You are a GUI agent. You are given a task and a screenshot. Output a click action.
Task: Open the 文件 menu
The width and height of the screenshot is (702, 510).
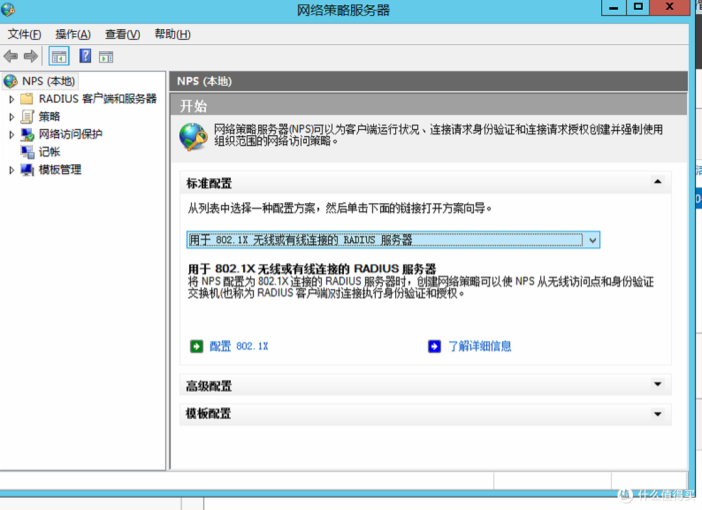23,34
